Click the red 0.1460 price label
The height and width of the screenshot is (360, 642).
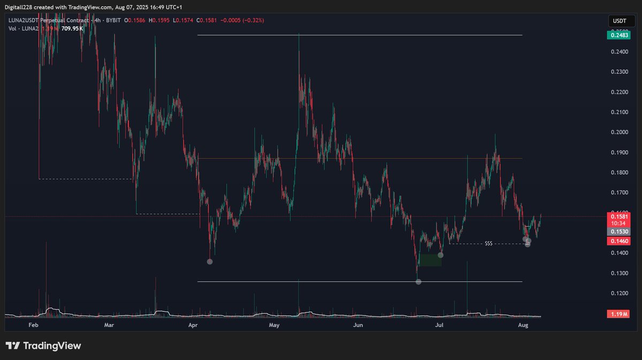pyautogui.click(x=619, y=241)
